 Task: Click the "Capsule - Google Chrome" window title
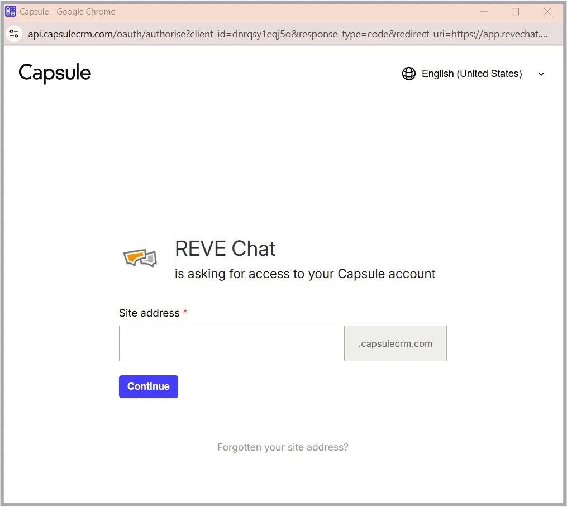(68, 11)
